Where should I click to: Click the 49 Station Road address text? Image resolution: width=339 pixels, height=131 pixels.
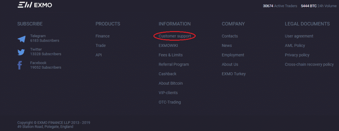[x=45, y=127]
